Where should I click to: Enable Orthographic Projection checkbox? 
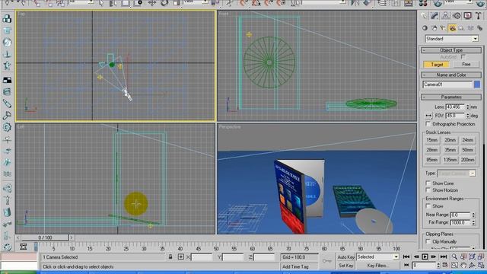point(428,124)
